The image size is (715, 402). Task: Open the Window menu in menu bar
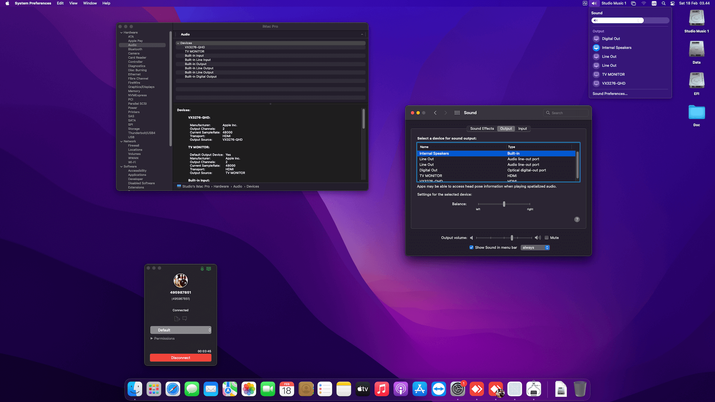(x=90, y=3)
